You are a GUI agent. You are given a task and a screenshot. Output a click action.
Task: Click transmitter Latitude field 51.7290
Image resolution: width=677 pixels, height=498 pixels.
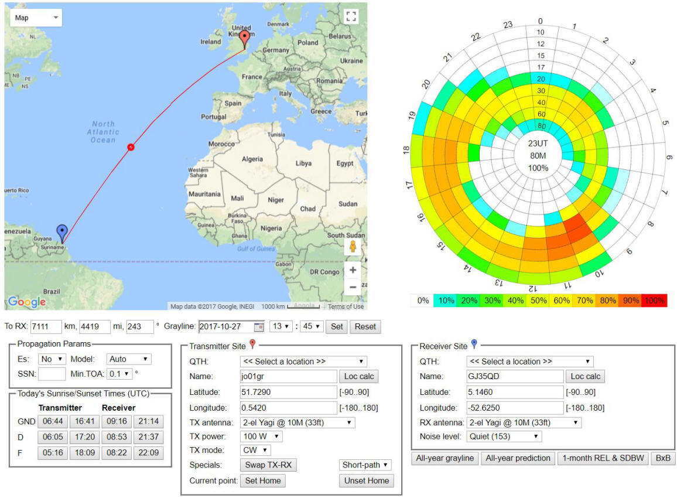point(288,392)
